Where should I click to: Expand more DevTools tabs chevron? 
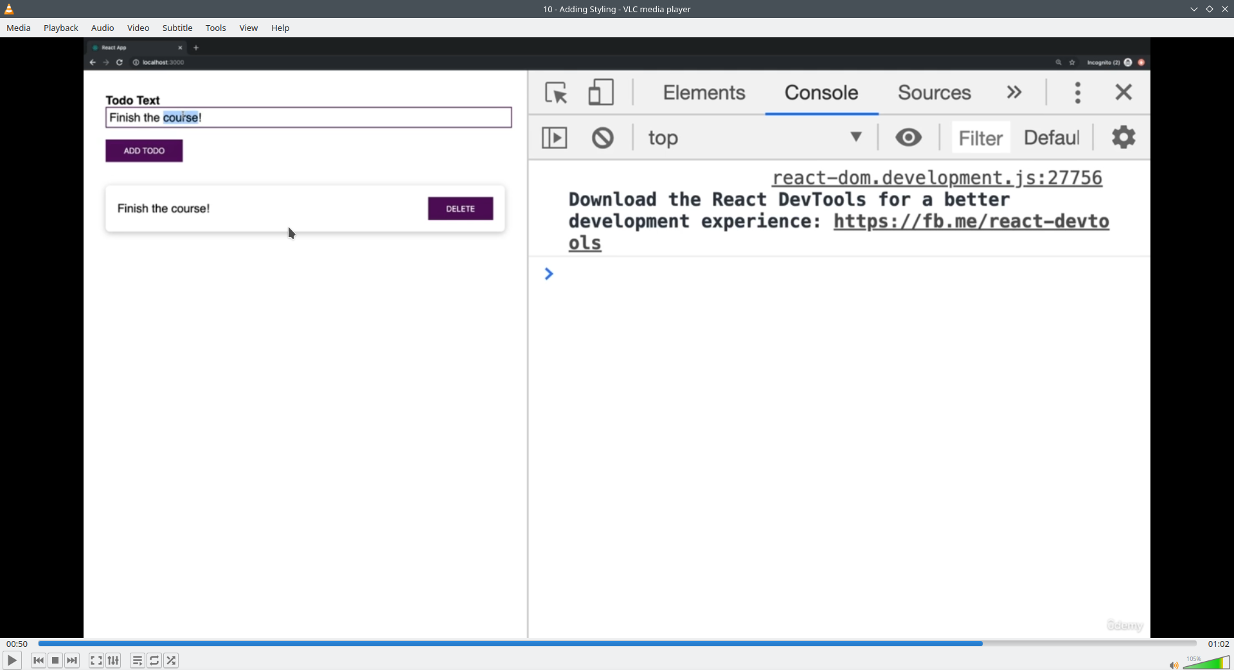1014,93
